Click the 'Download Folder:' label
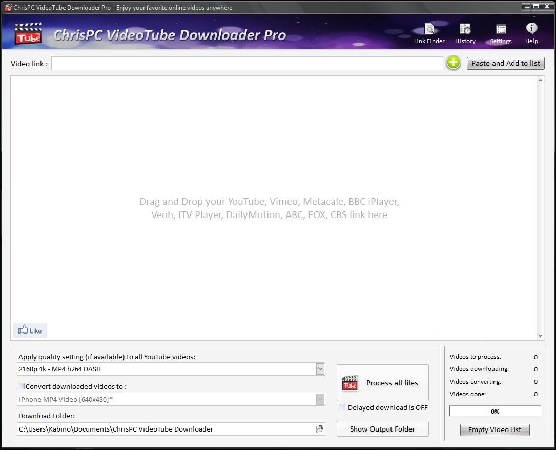556x450 pixels. [x=47, y=416]
